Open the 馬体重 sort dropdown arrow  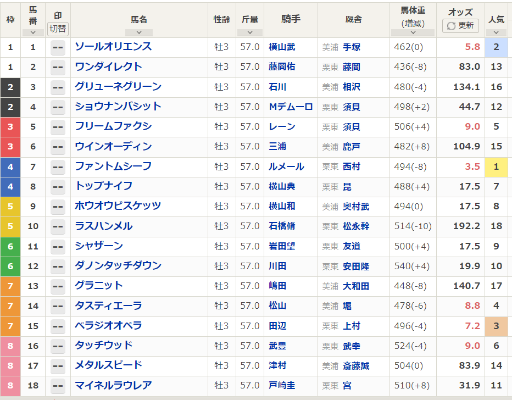click(x=413, y=32)
